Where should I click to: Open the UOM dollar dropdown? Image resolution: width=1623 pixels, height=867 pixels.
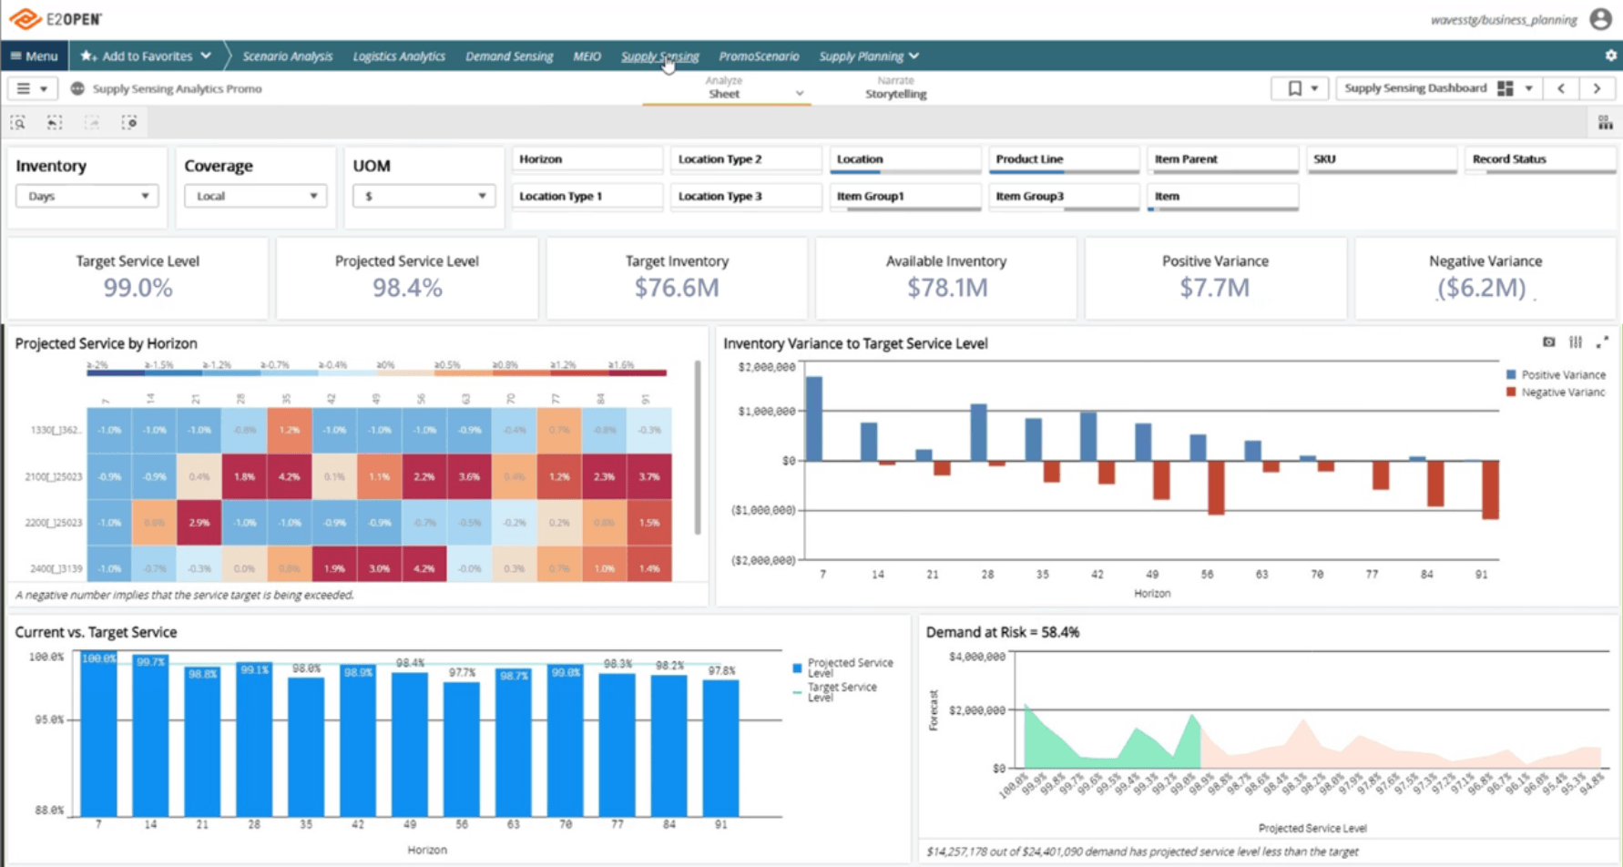(424, 196)
